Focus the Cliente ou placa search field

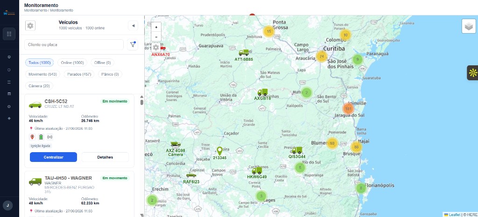(x=74, y=44)
